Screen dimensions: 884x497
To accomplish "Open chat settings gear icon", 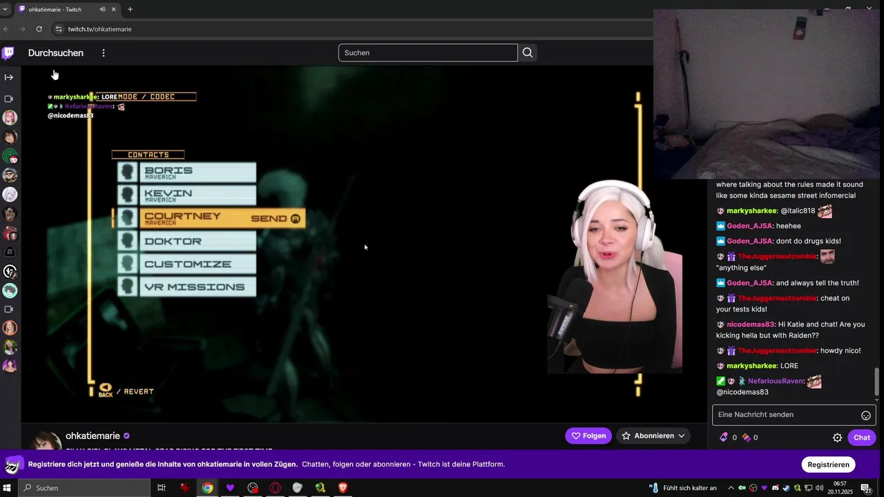I will tap(837, 438).
